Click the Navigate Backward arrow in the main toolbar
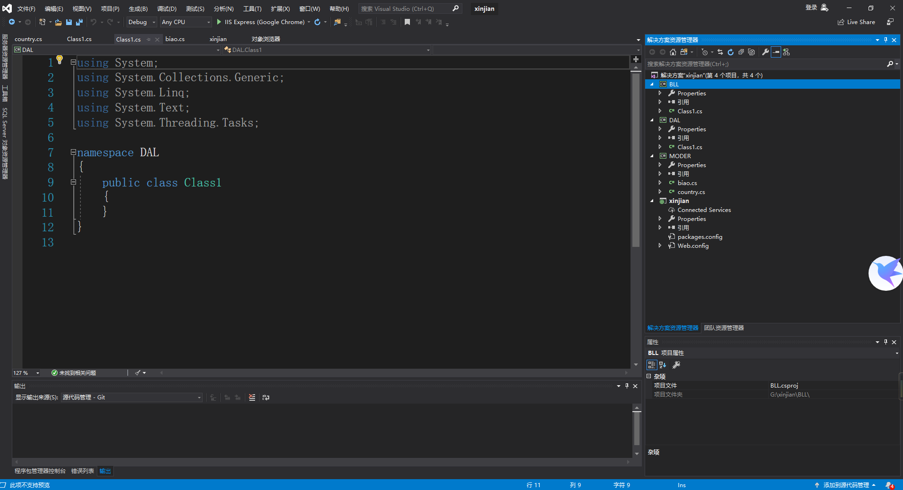Viewport: 903px width, 490px height. pyautogui.click(x=12, y=22)
